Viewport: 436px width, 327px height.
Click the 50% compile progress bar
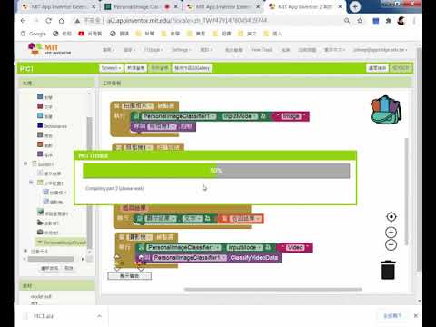[x=216, y=171]
